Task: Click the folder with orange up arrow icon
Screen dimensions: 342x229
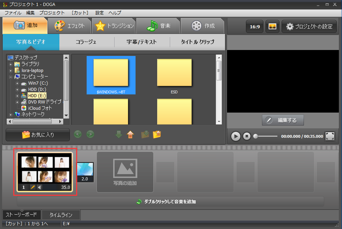Action: 157,135
